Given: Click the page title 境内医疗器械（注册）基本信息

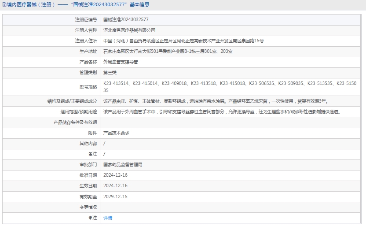Looking at the screenshot, I should tap(77, 5).
